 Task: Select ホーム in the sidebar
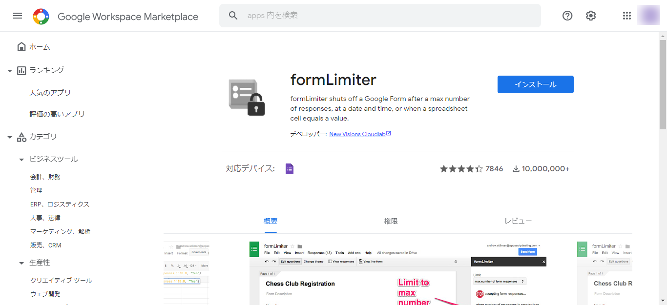click(x=39, y=47)
